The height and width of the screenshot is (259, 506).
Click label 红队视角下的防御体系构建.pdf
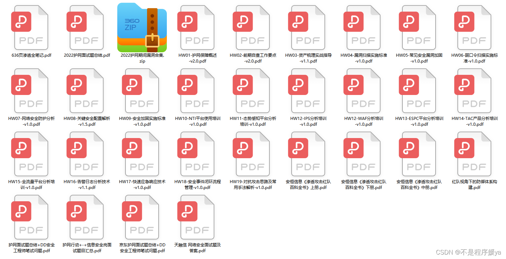pos(475,185)
